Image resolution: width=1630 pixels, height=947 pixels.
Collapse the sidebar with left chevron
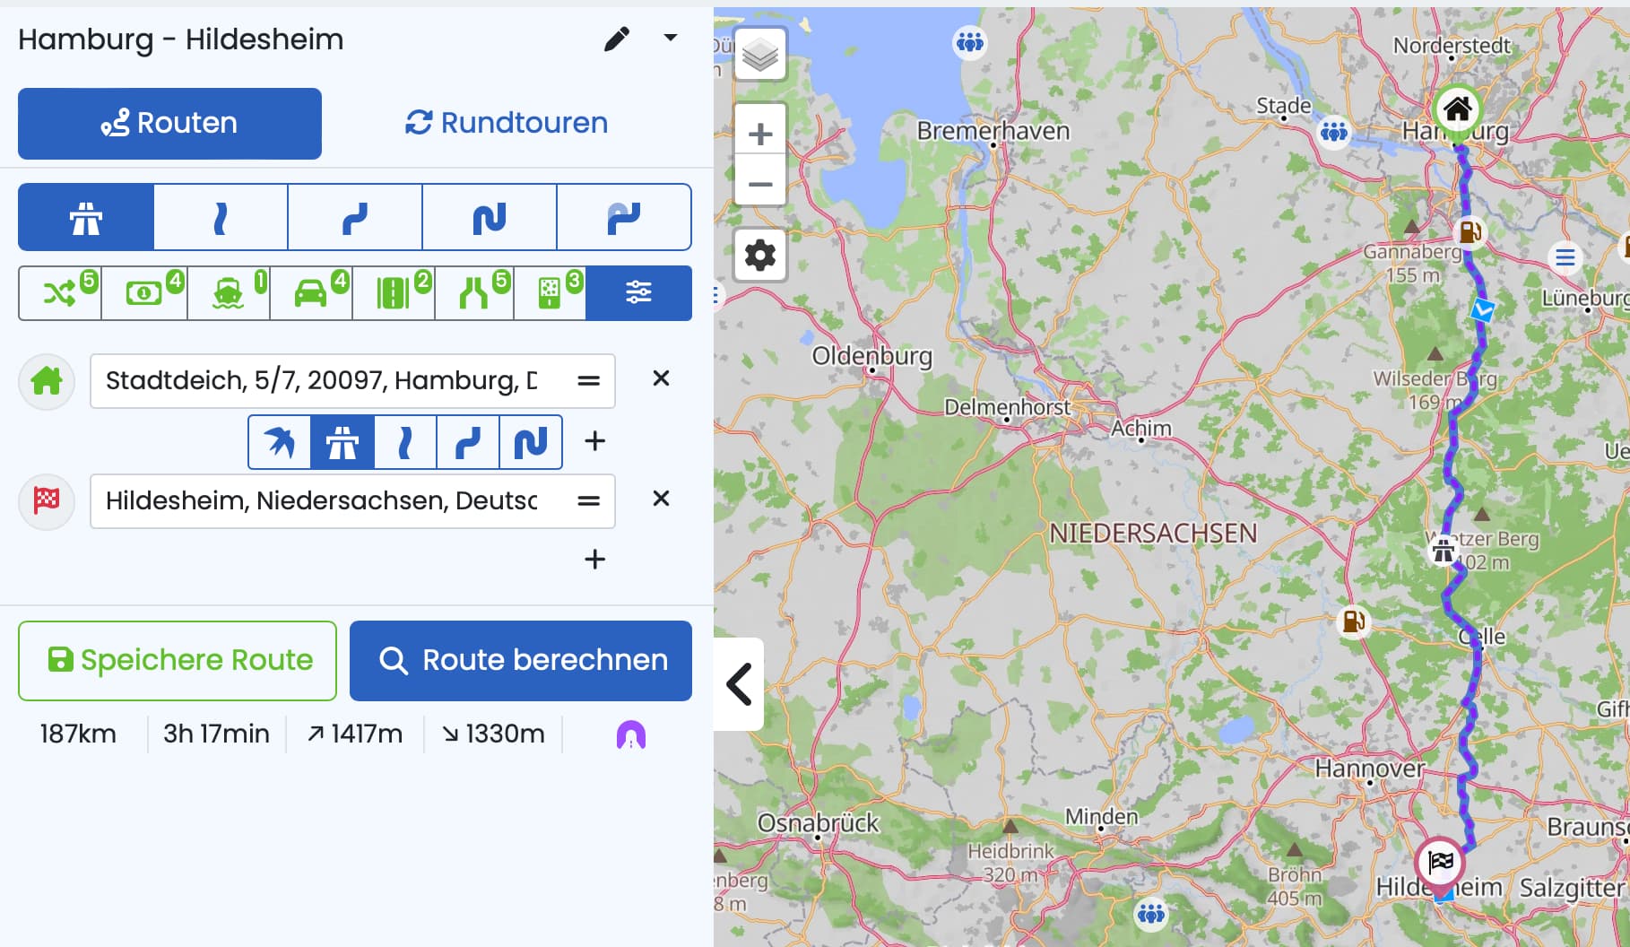[739, 684]
